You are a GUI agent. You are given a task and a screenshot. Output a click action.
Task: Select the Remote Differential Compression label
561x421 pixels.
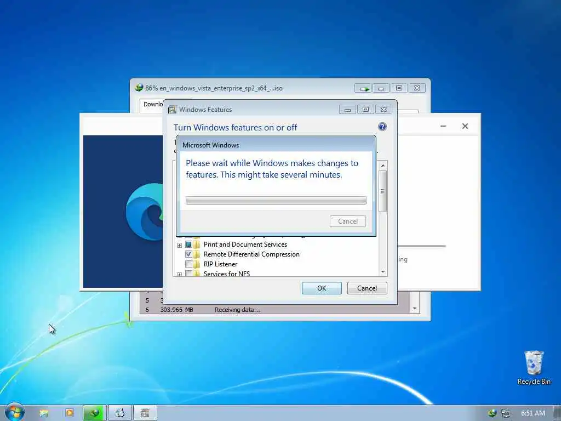tap(251, 254)
